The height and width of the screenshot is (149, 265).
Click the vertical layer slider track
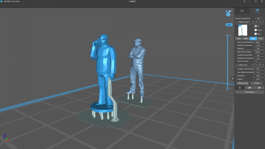tap(227, 62)
